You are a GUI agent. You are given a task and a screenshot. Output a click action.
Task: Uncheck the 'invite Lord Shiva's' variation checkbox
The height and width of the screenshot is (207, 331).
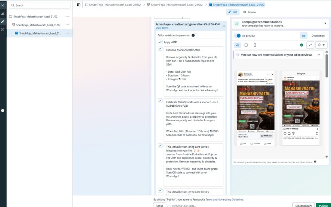(x=160, y=191)
